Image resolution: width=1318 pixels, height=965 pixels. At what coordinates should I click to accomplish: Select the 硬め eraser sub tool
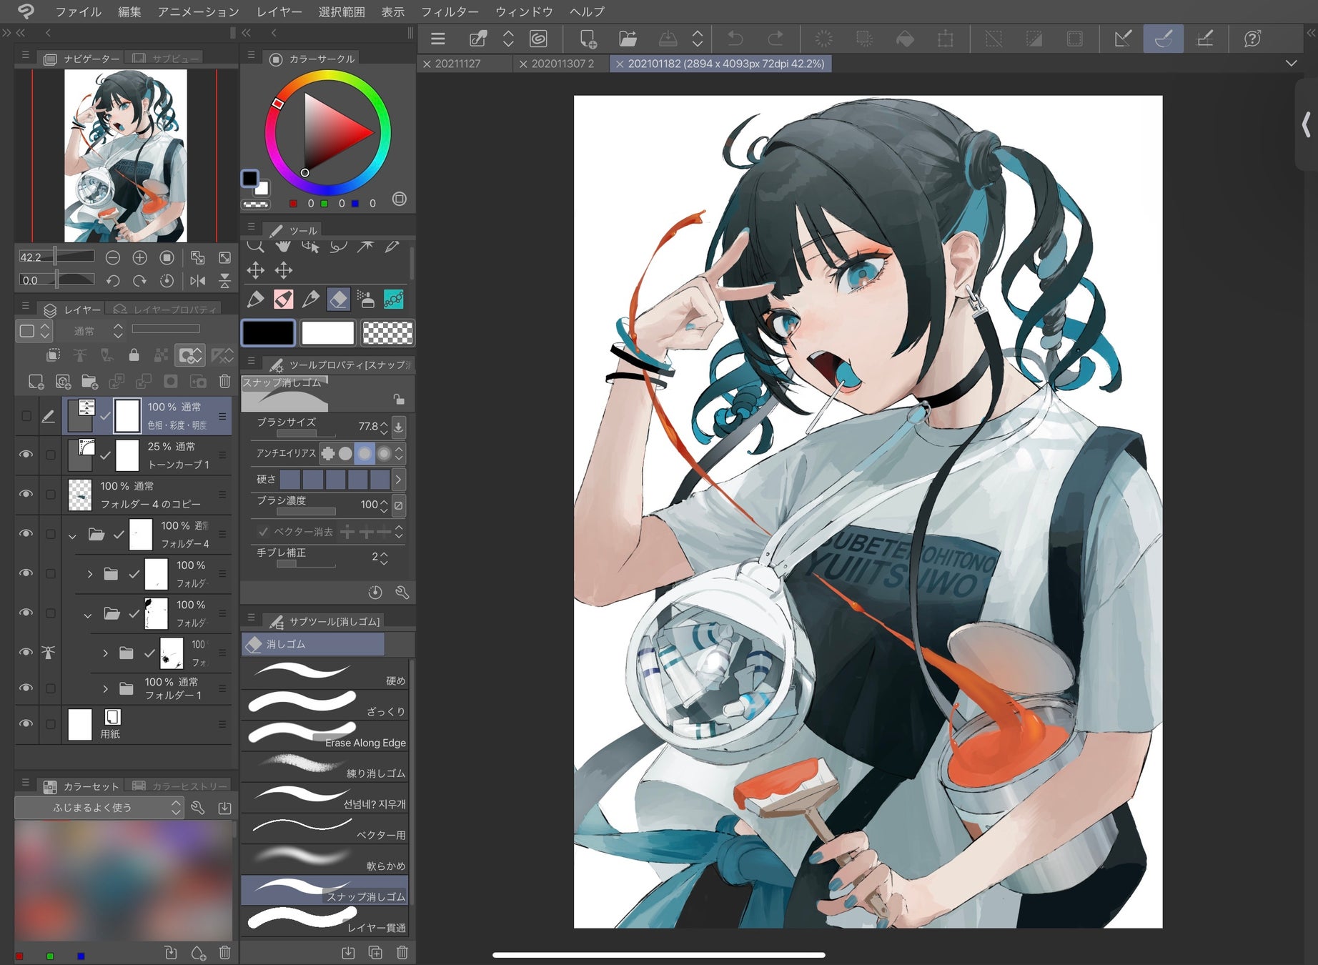click(x=324, y=674)
